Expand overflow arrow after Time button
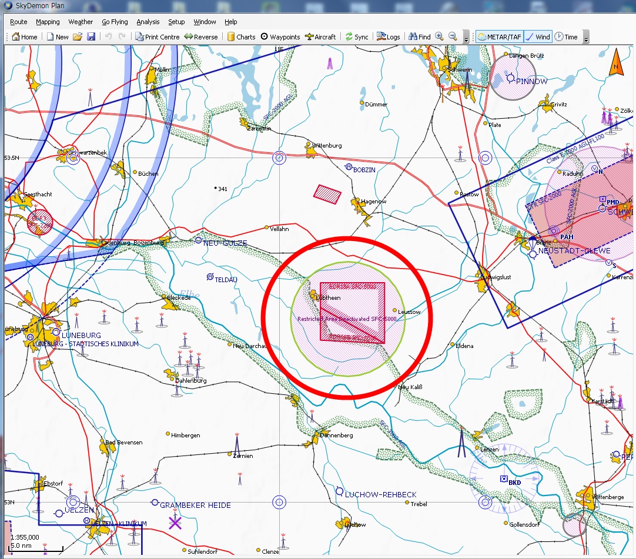 pos(586,38)
